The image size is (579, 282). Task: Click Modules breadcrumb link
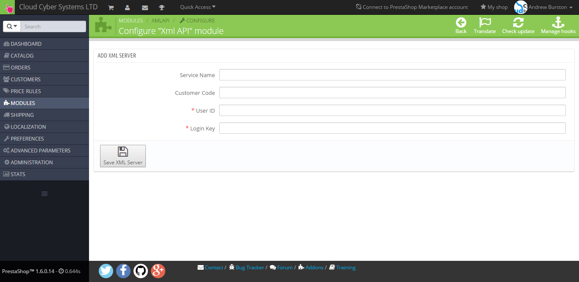coord(131,20)
